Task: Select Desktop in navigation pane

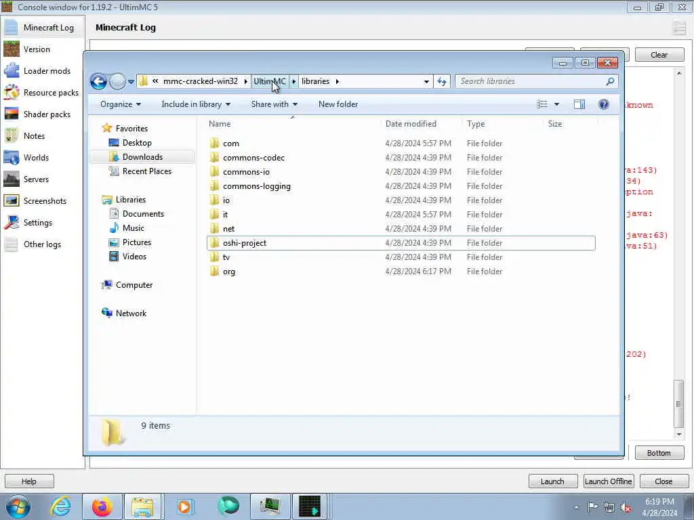Action: [x=137, y=143]
